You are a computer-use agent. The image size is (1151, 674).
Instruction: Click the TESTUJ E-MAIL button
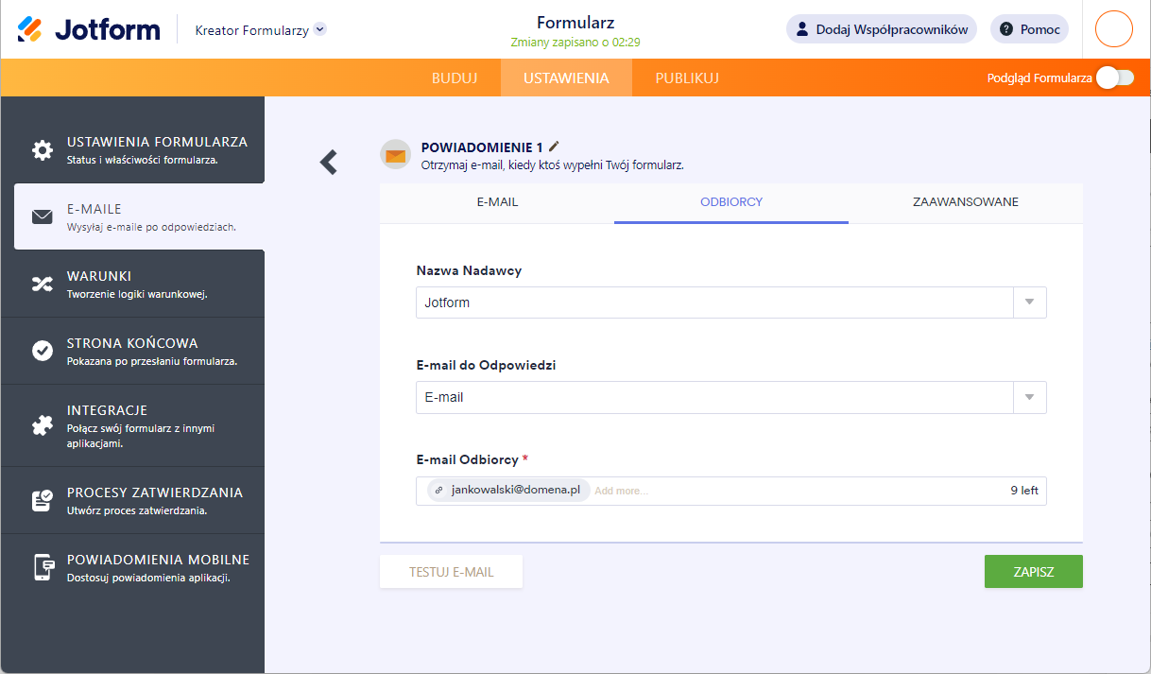[452, 572]
